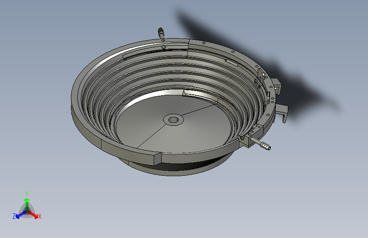Select the center hub hole of the bowl
The image size is (368, 238).
[173, 120]
